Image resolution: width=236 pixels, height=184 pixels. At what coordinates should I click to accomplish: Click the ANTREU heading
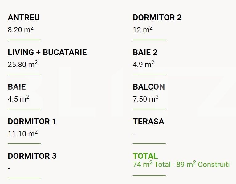(x=24, y=18)
